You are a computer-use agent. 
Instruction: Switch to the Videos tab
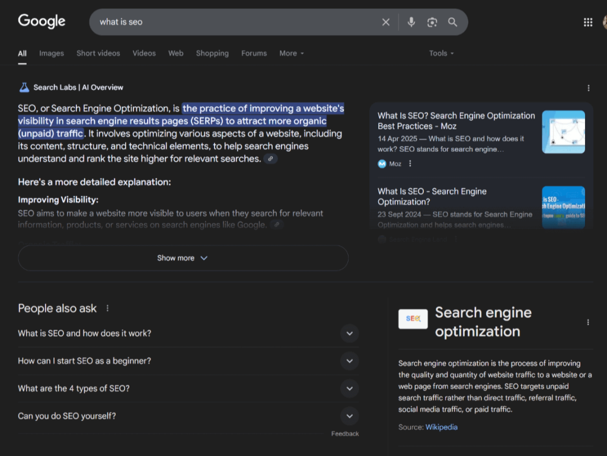tap(144, 53)
